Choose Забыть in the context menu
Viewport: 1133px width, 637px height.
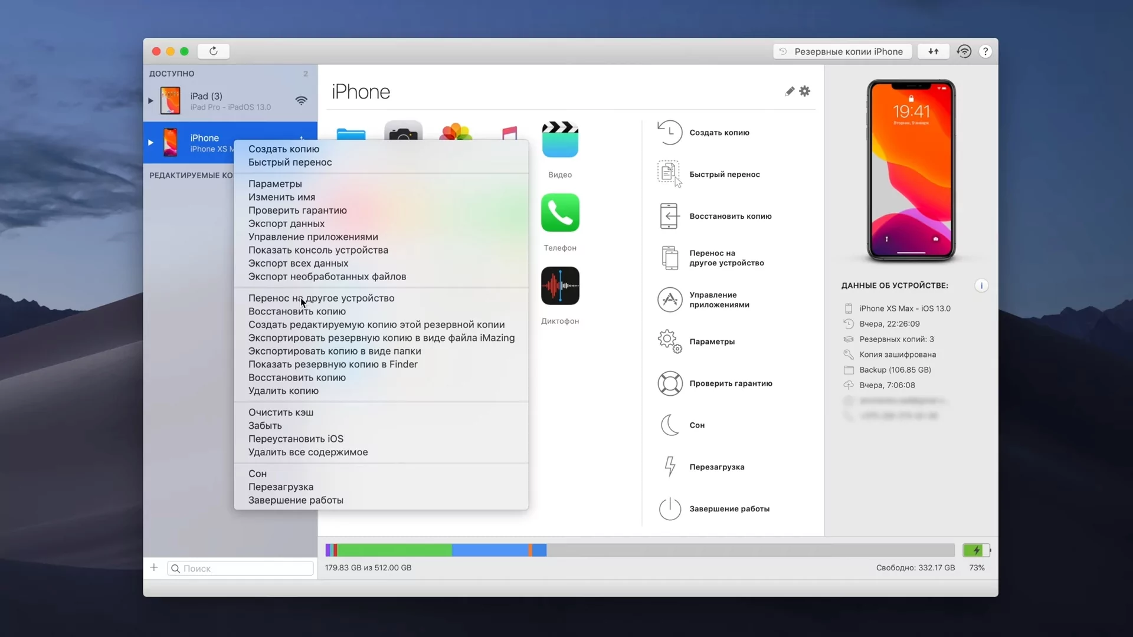click(381, 426)
